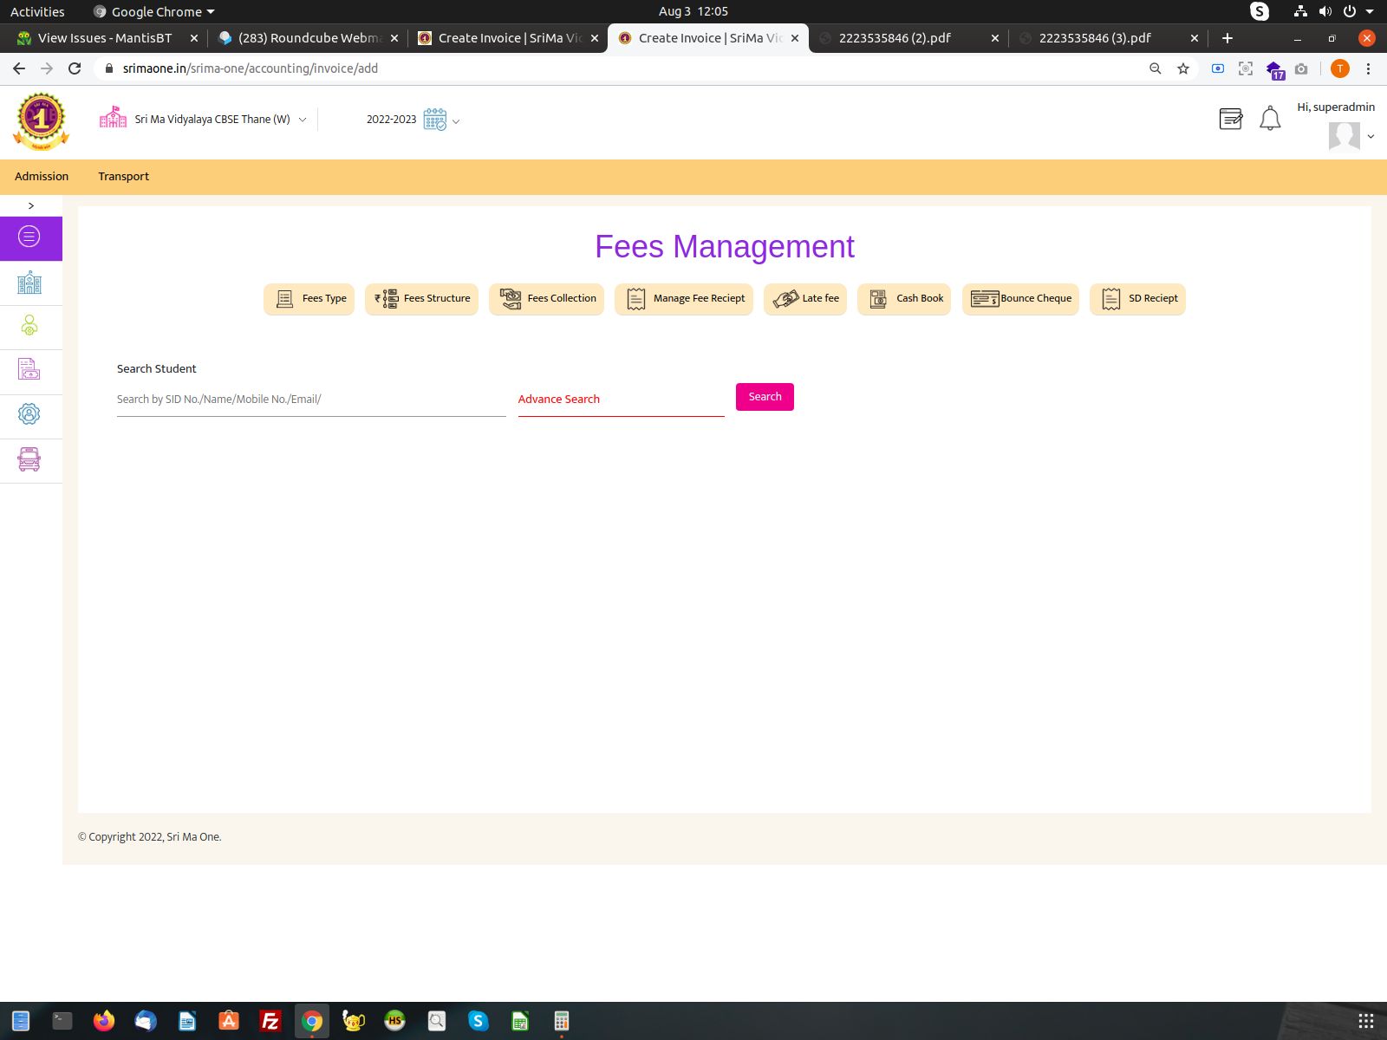Open the Google Chrome app menu
The image size is (1387, 1040).
tap(154, 11)
